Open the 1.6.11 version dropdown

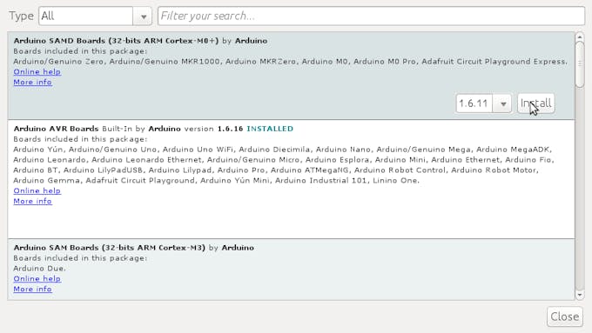pyautogui.click(x=484, y=103)
